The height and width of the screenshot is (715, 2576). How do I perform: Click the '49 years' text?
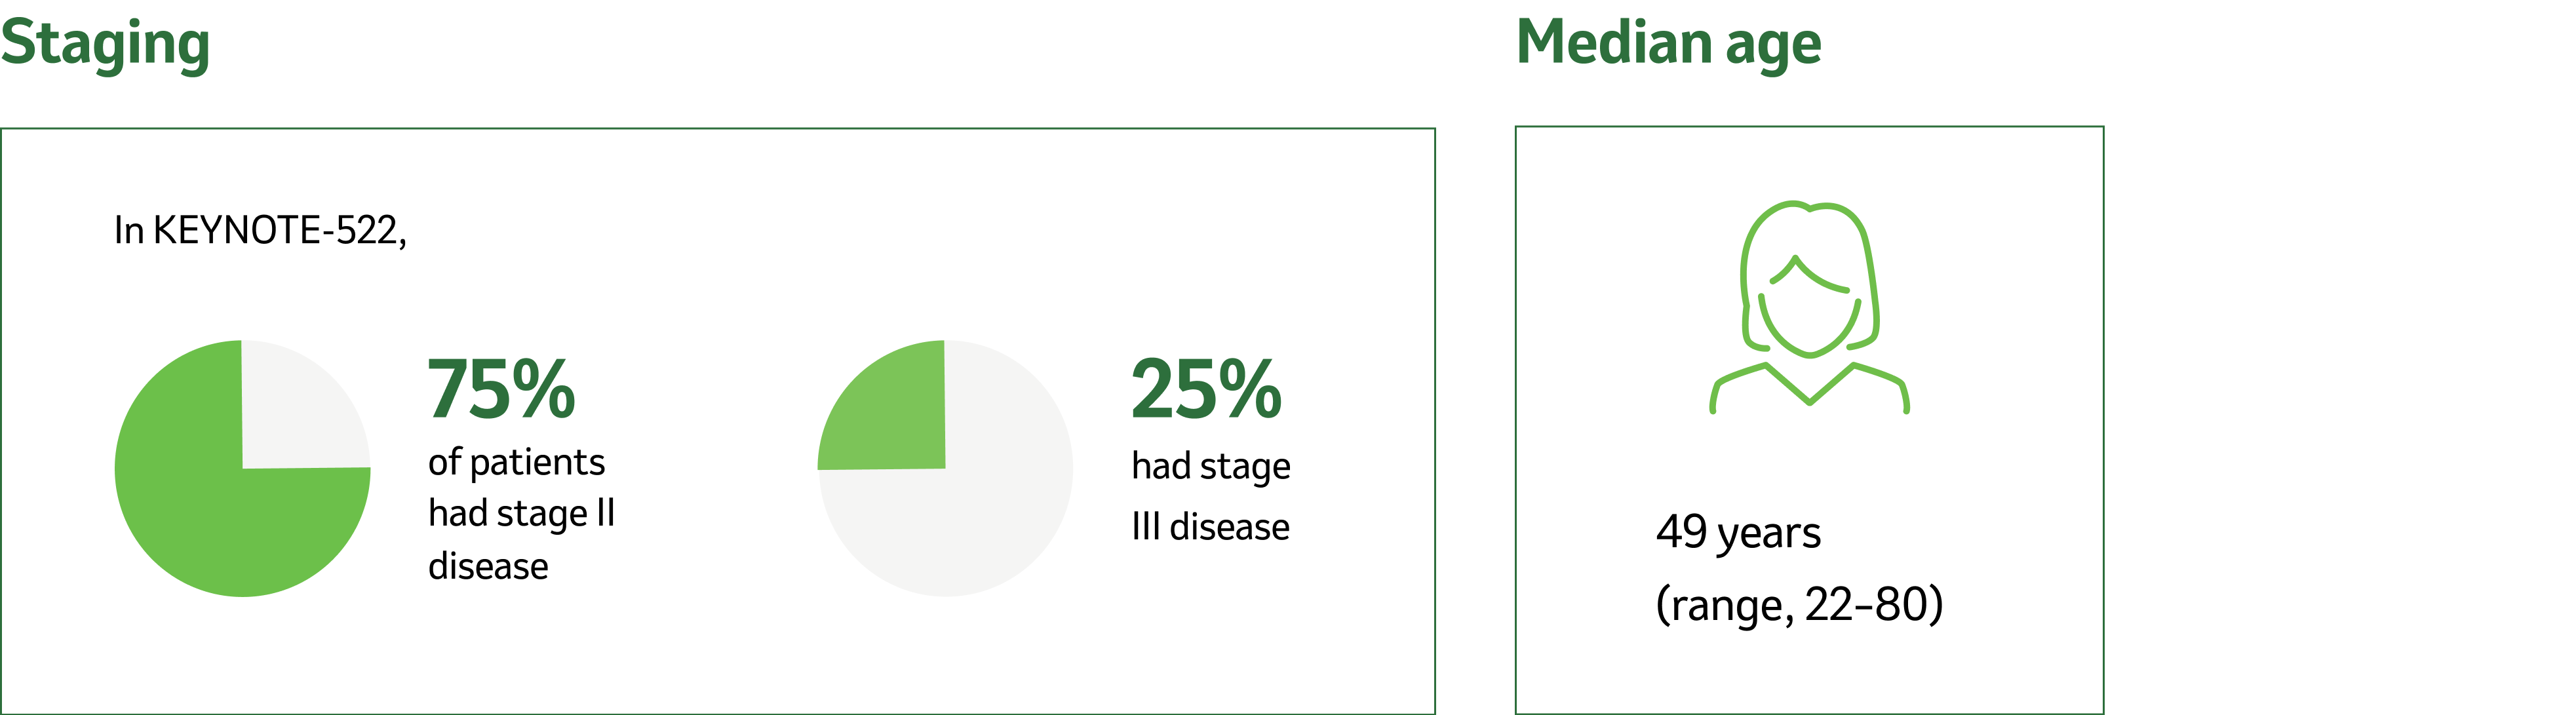1738,533
